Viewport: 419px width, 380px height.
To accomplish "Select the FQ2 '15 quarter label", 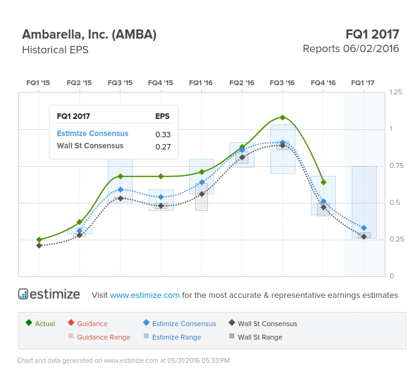I will (79, 83).
